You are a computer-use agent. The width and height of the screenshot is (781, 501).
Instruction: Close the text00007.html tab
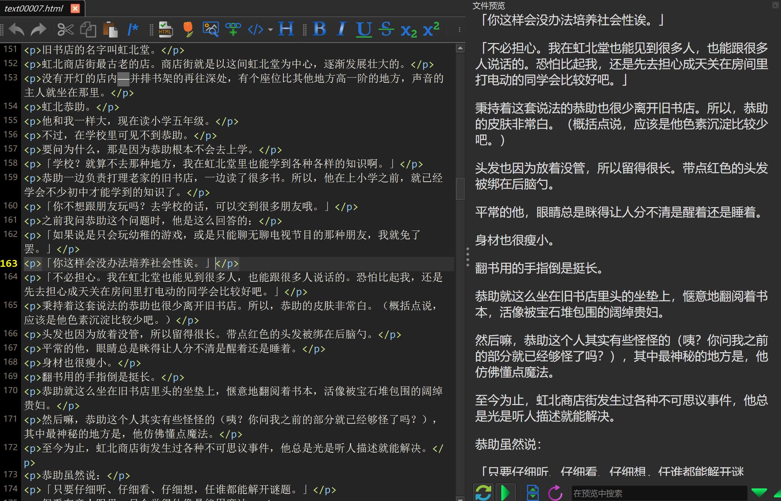75,8
